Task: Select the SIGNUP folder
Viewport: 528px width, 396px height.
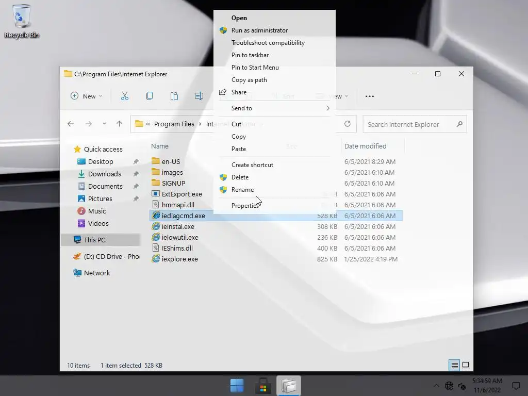Action: point(173,183)
